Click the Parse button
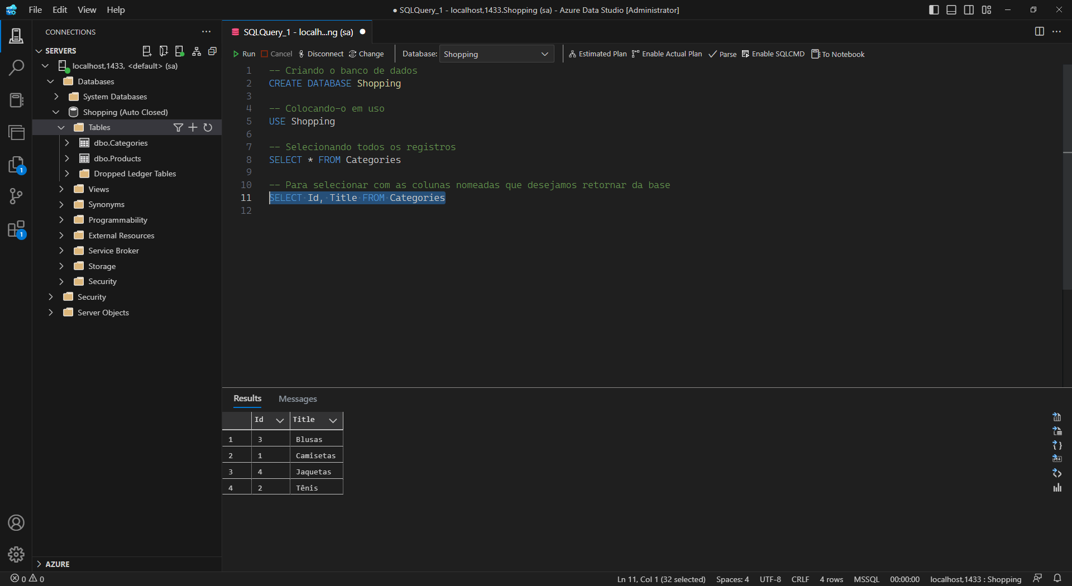Image resolution: width=1072 pixels, height=586 pixels. 722,54
